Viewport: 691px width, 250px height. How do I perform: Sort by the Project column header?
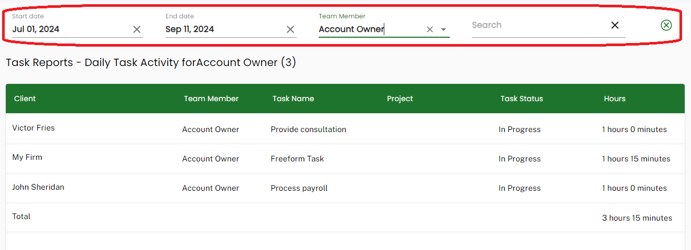click(x=400, y=99)
